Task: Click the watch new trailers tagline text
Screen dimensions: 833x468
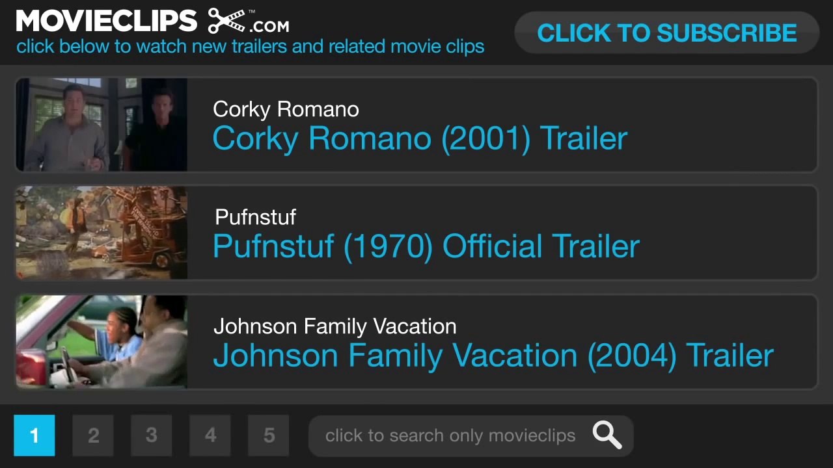Action: point(250,47)
